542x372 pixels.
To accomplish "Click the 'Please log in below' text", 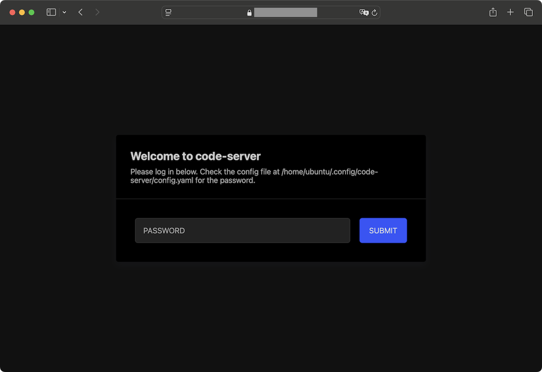I will [164, 172].
